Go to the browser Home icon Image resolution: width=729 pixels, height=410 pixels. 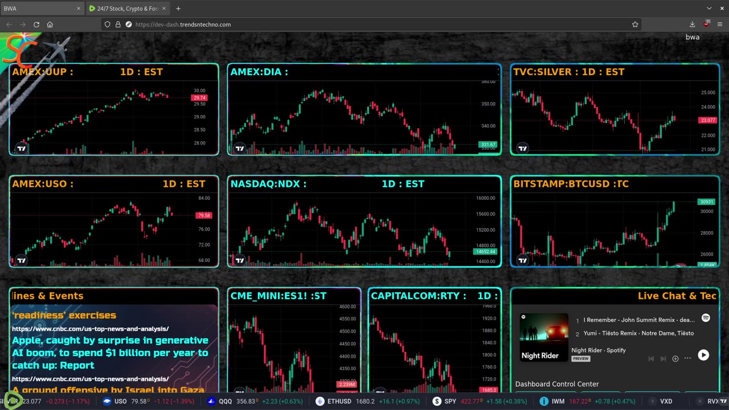tap(50, 24)
